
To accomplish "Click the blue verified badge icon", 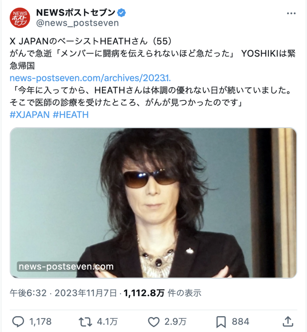I will click(121, 13).
